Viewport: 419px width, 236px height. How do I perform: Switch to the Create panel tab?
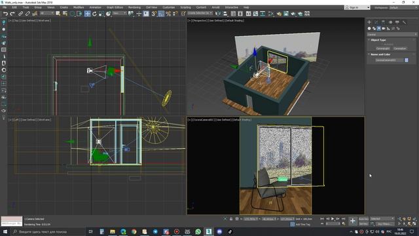[x=369, y=22]
